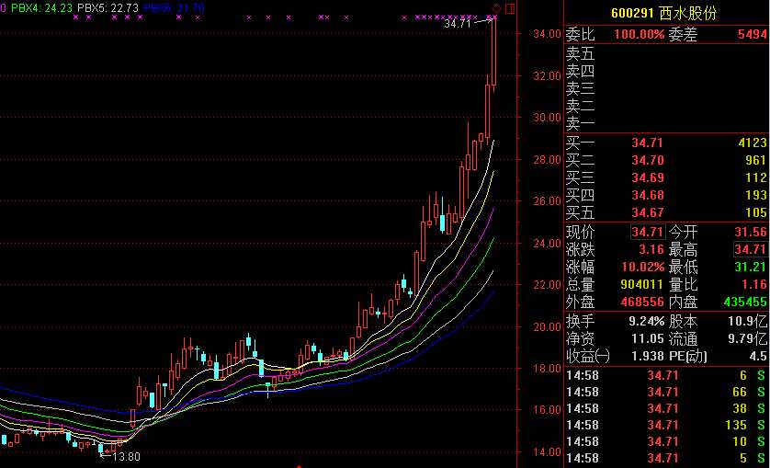The width and height of the screenshot is (770, 468).
Task: Select the 卖一 ask row
Action: point(667,123)
